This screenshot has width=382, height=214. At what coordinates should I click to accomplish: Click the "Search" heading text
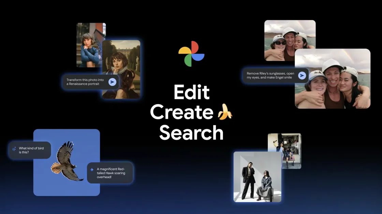[x=191, y=133]
